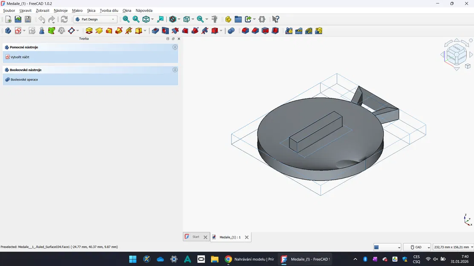Image resolution: width=474 pixels, height=266 pixels.
Task: Click the Boolean operation sphere icon in toolbar
Action: pos(231,31)
